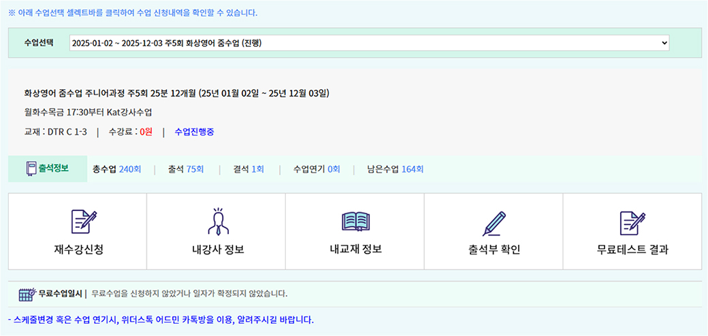Open the 내강사 정보 label
The image size is (708, 336).
[218, 250]
